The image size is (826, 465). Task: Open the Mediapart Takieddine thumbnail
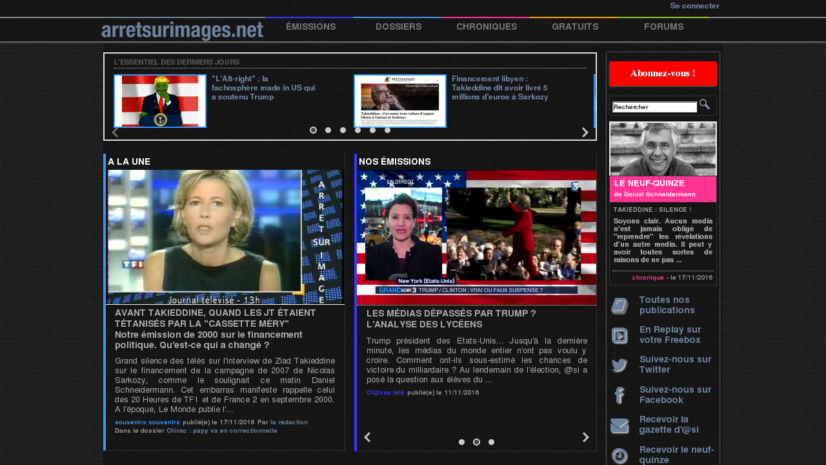pyautogui.click(x=400, y=101)
